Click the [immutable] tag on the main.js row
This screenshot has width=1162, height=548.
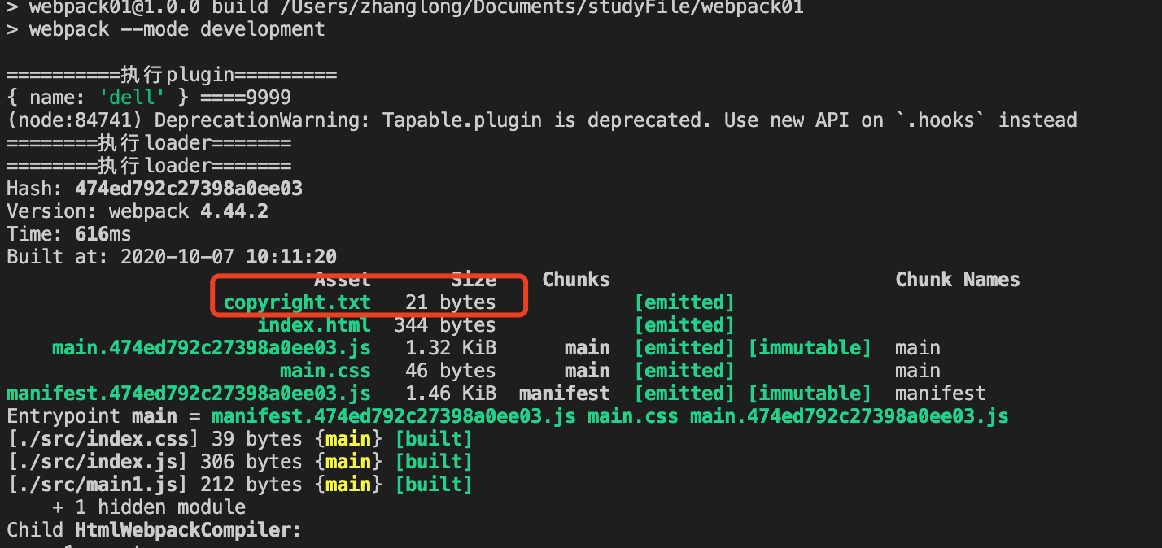click(810, 348)
